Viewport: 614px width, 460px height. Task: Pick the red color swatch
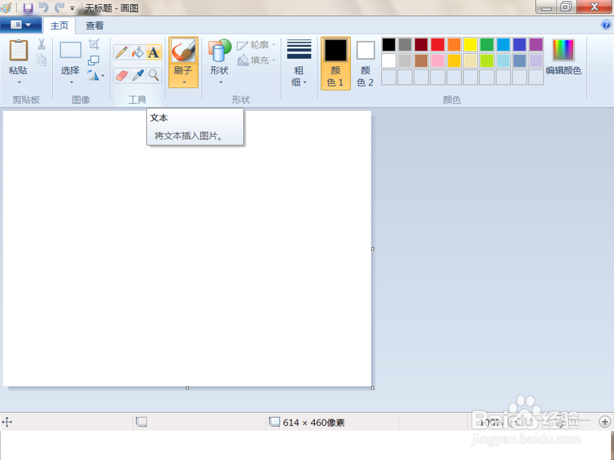(438, 45)
